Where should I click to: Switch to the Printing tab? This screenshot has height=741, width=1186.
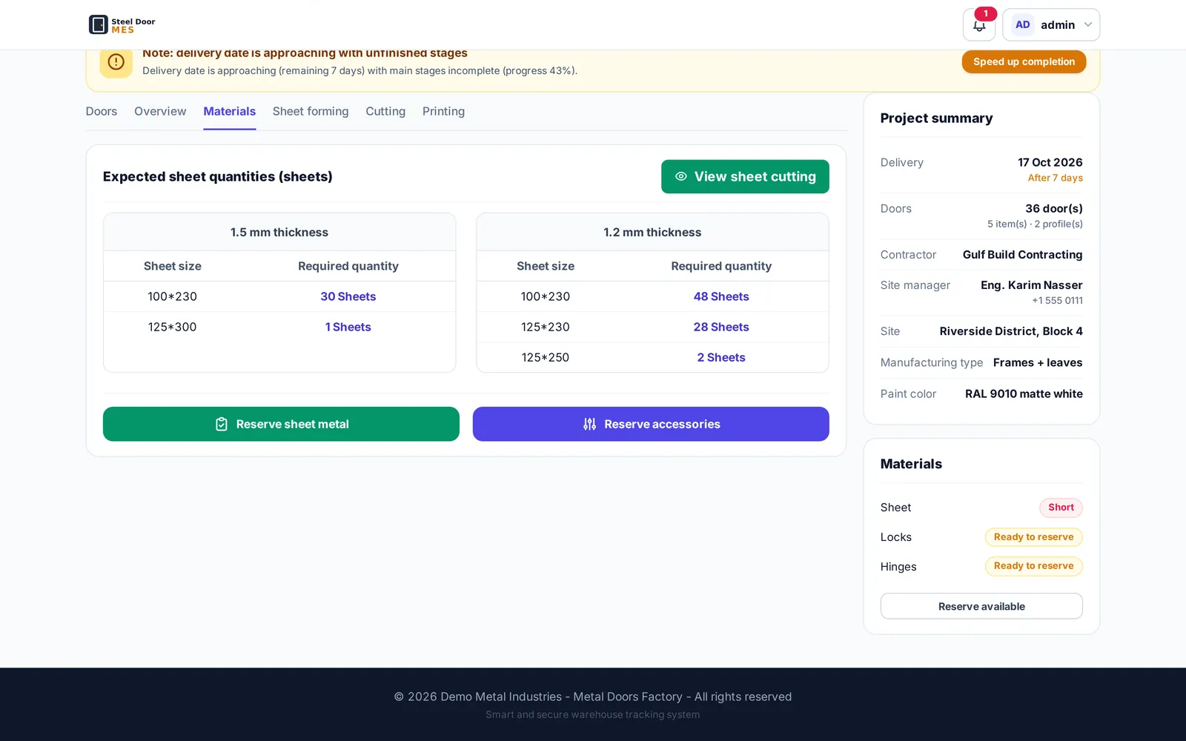pyautogui.click(x=444, y=111)
